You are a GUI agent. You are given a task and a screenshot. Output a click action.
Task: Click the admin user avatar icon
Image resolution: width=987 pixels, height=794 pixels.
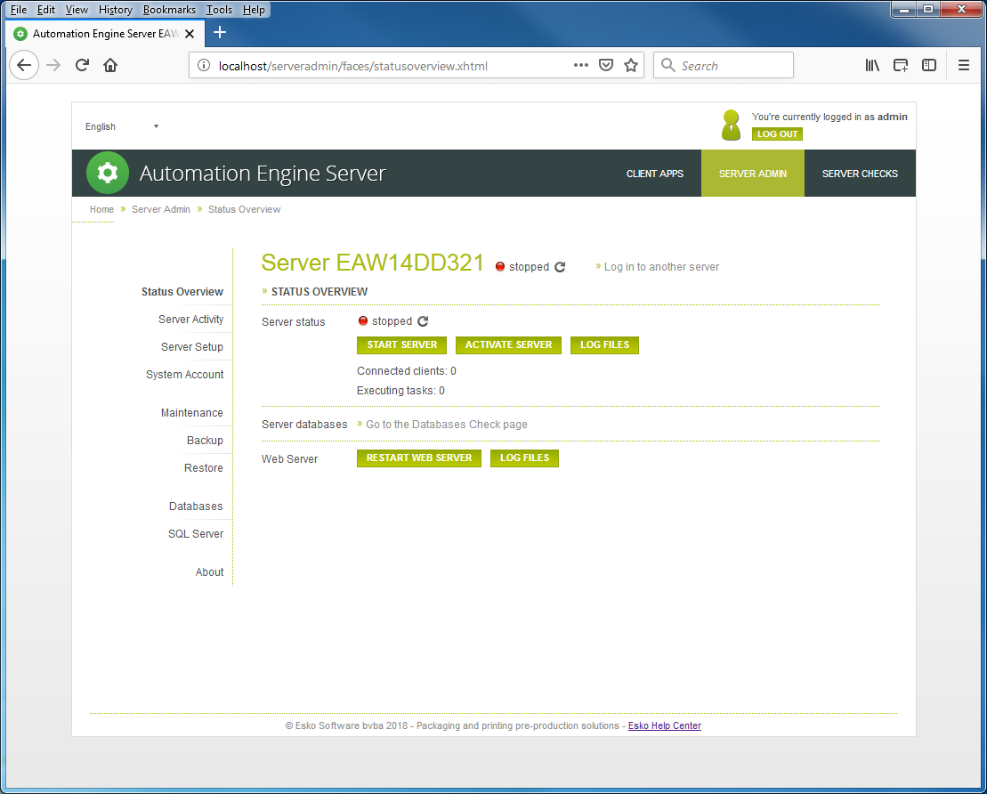click(731, 123)
